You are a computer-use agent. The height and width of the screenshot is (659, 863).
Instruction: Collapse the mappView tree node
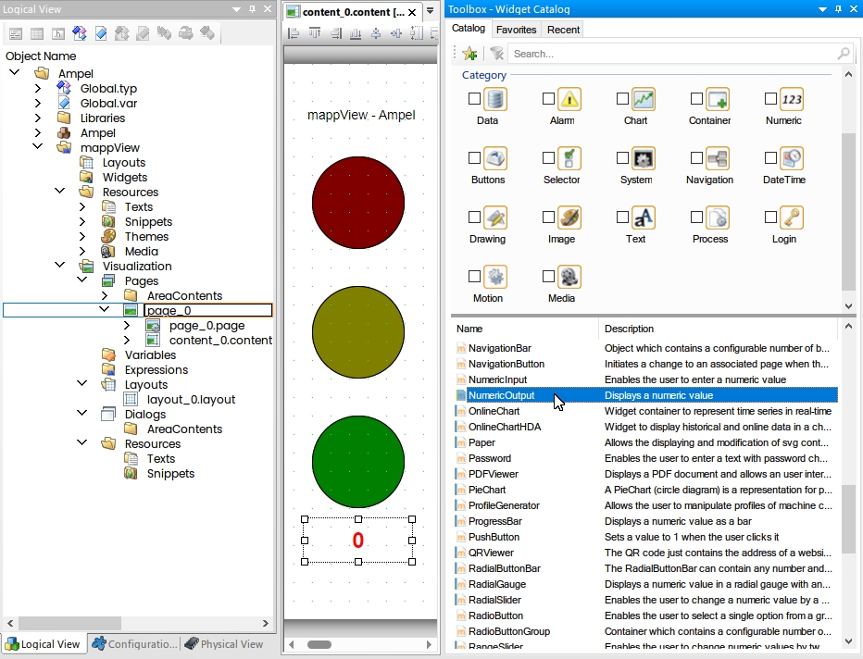37,147
